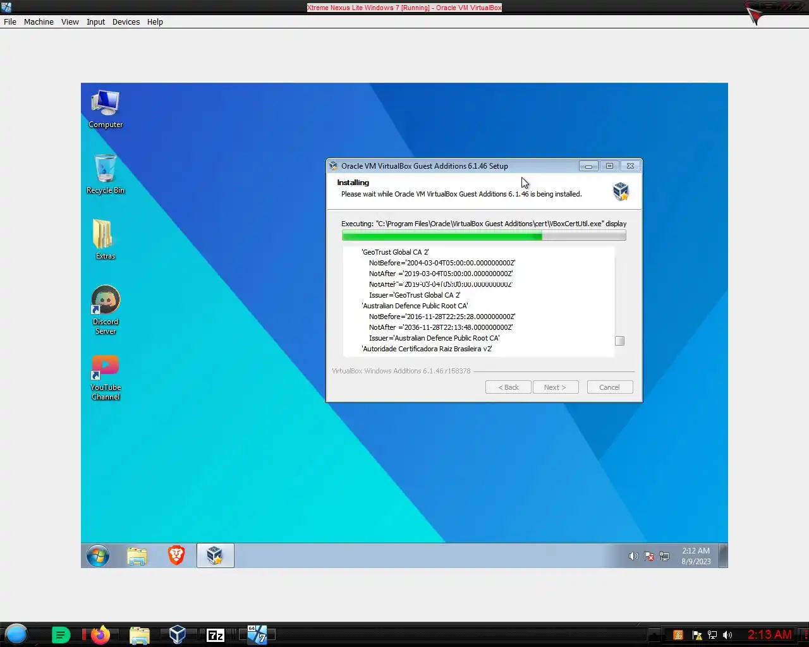Open the Discord Server shortcut
809x647 pixels.
coord(106,310)
